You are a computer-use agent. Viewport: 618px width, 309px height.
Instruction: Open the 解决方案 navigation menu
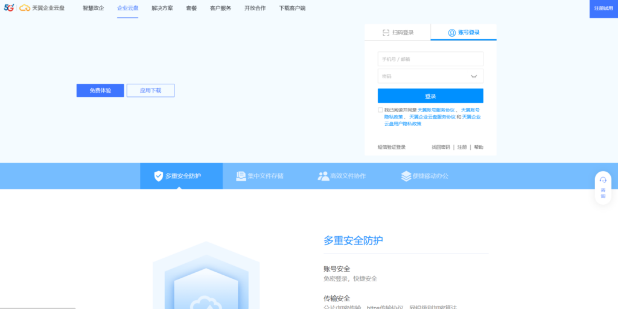pos(162,8)
